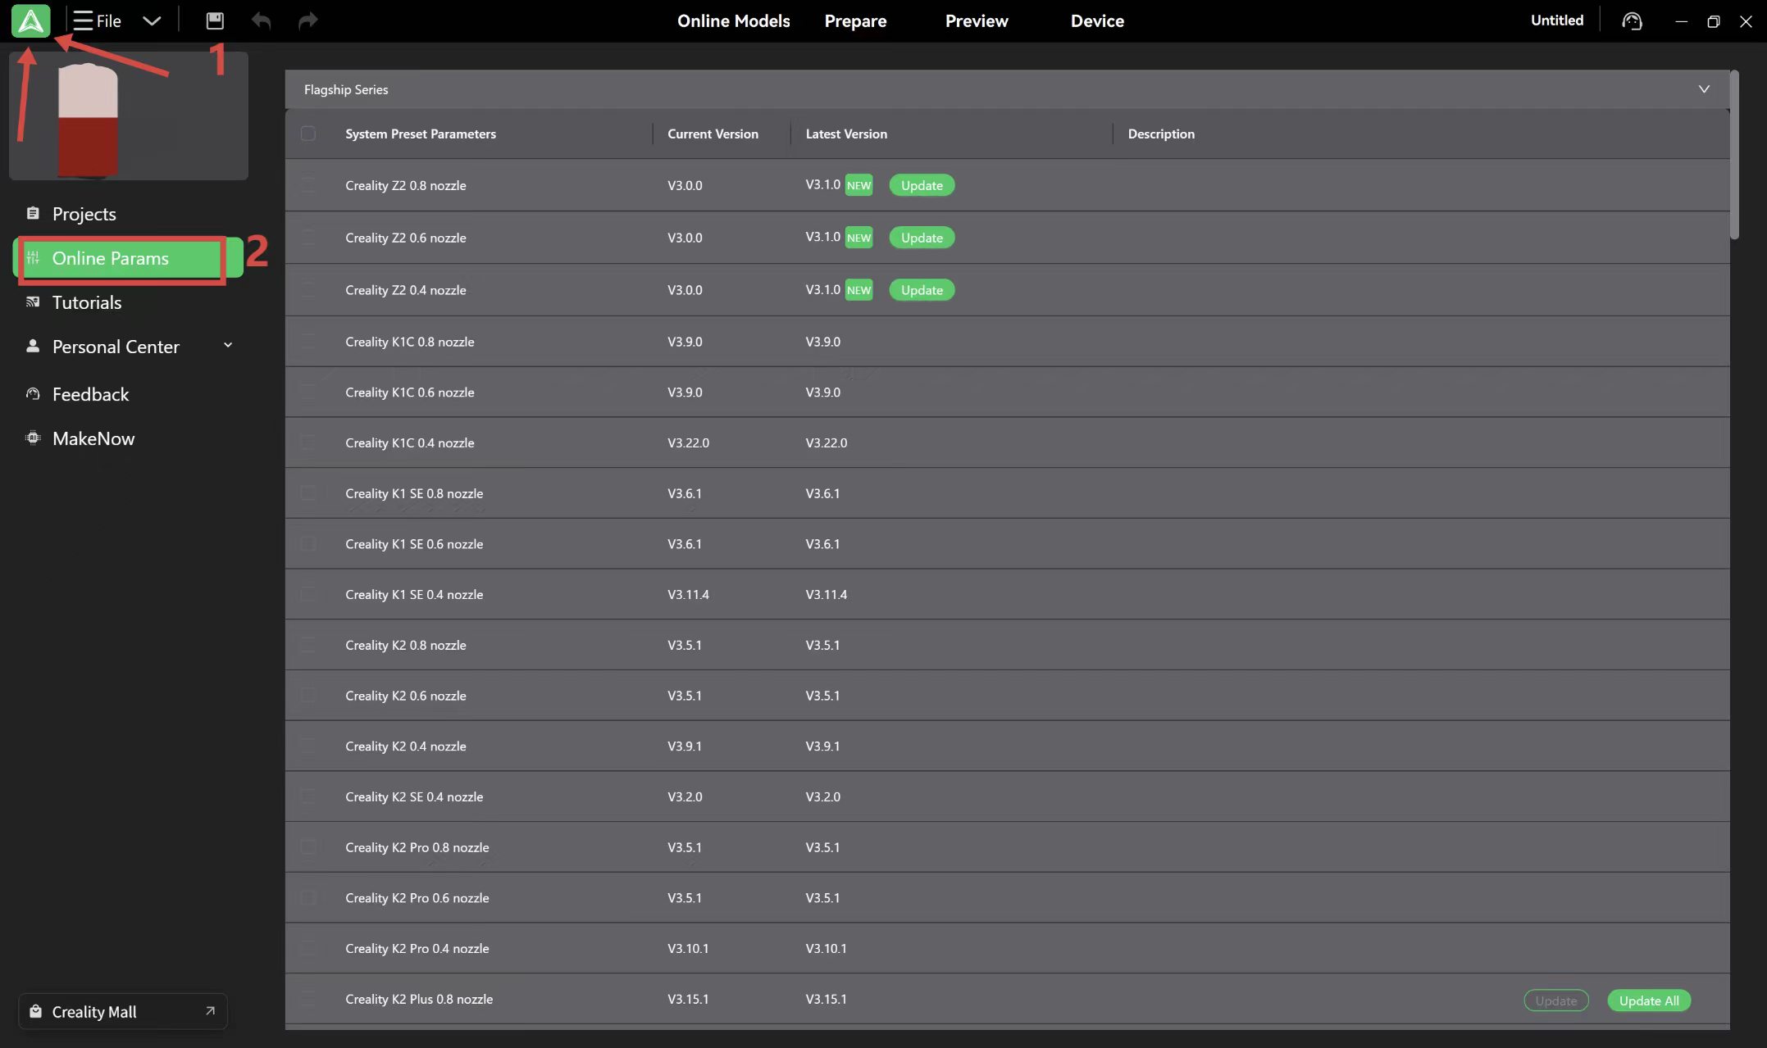Switch to the Online Models tab
This screenshot has width=1767, height=1048.
pos(733,20)
